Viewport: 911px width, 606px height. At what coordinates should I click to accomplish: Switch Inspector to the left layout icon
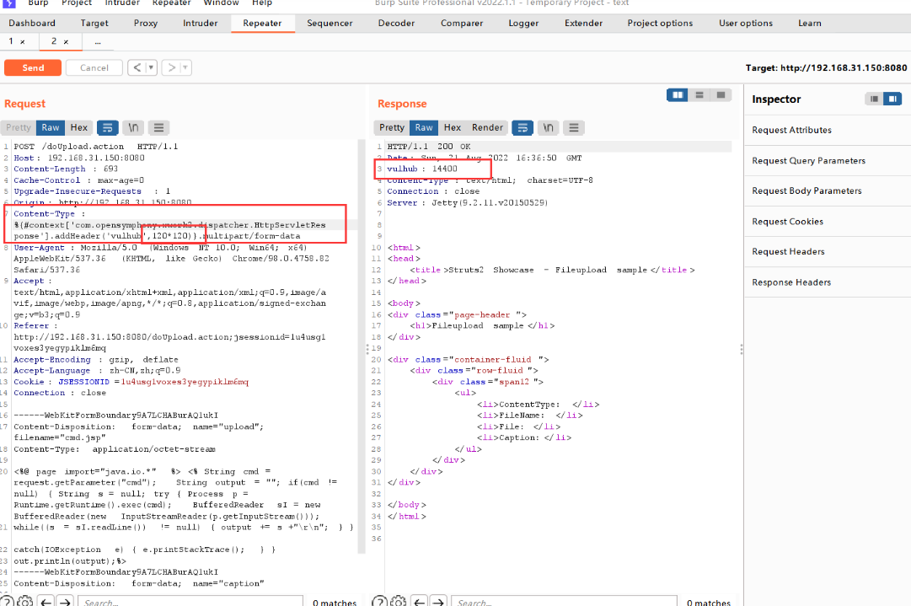pyautogui.click(x=874, y=99)
